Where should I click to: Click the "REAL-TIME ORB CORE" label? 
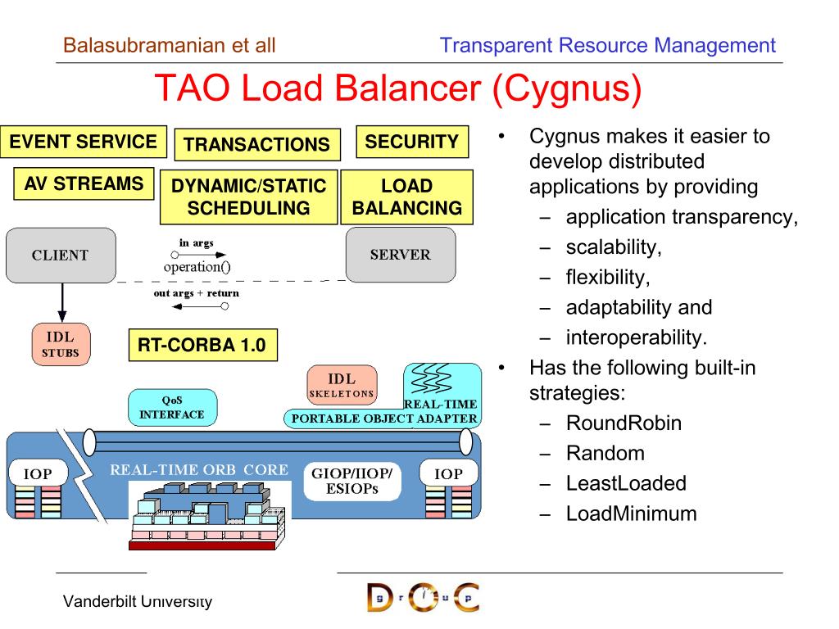click(199, 469)
